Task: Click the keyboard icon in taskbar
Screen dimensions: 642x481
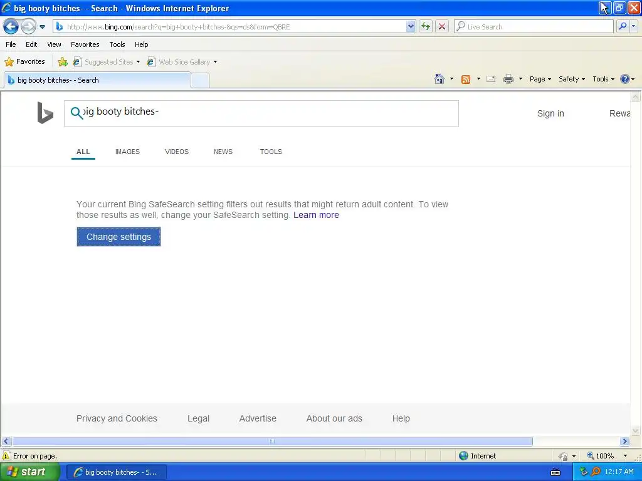Action: point(555,472)
